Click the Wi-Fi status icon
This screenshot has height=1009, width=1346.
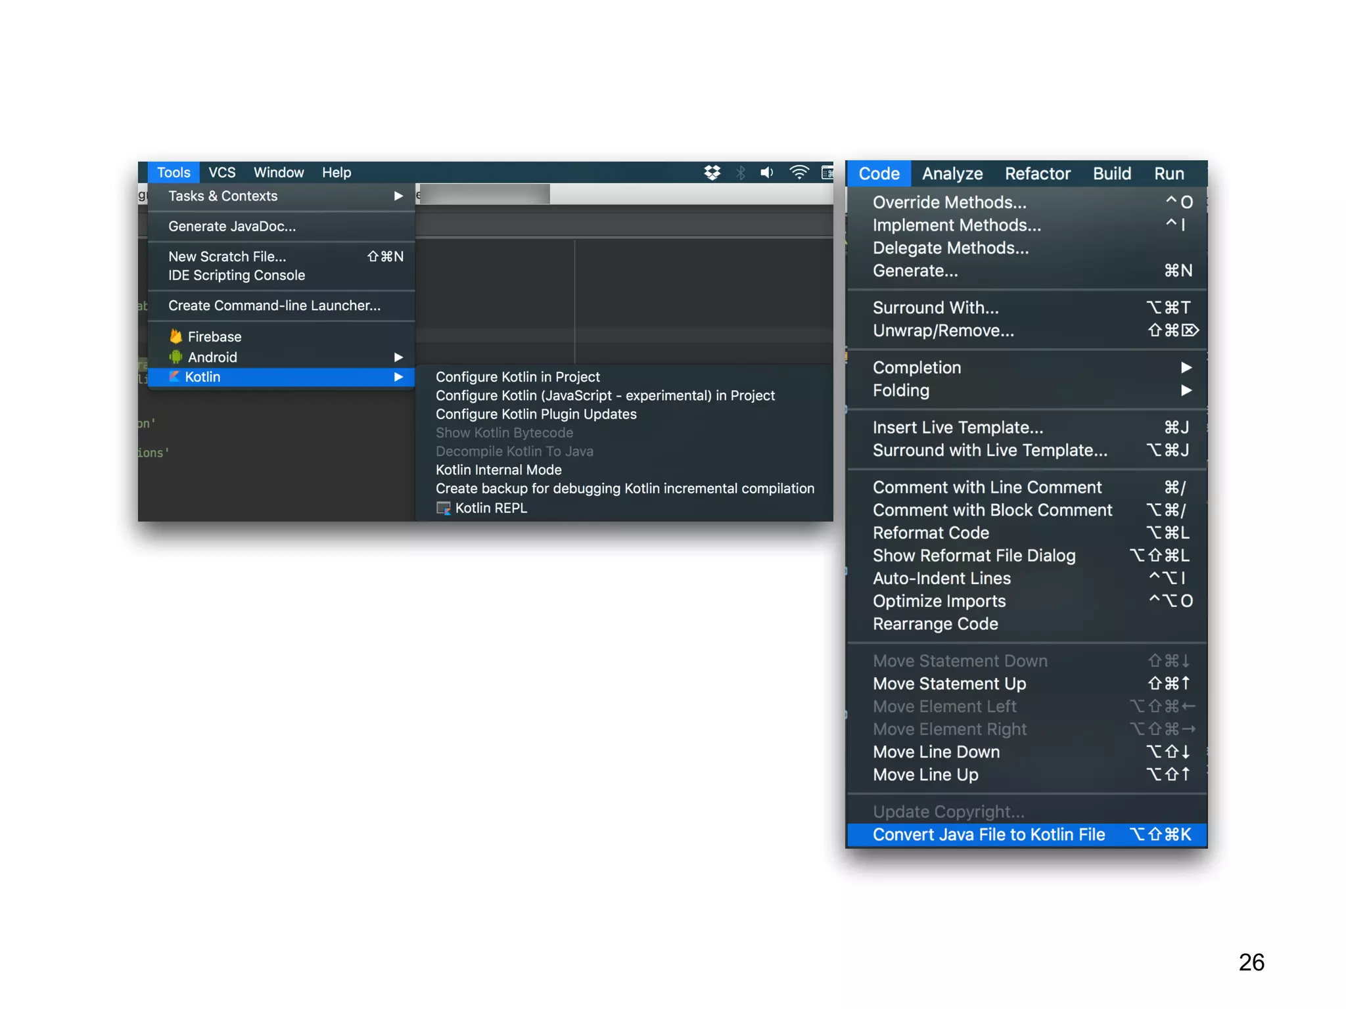(x=799, y=172)
